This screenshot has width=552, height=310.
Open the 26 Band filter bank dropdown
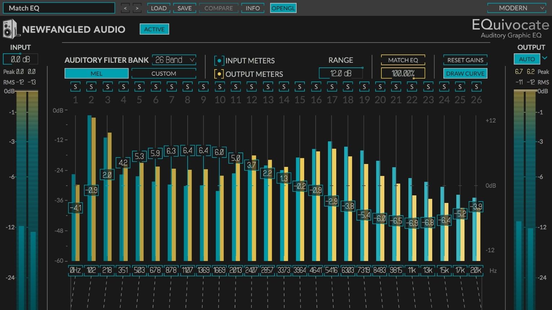click(174, 60)
